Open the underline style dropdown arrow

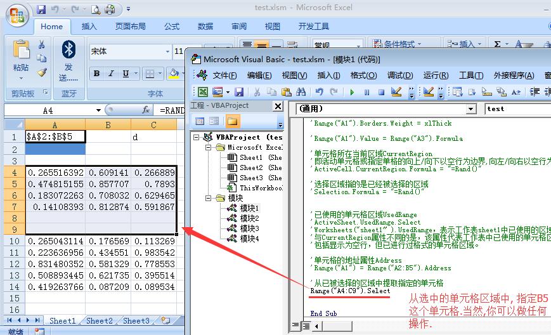tap(136, 74)
